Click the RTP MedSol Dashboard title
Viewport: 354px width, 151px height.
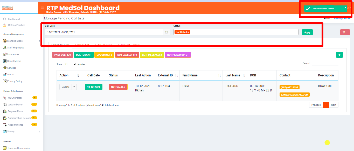(83, 8)
